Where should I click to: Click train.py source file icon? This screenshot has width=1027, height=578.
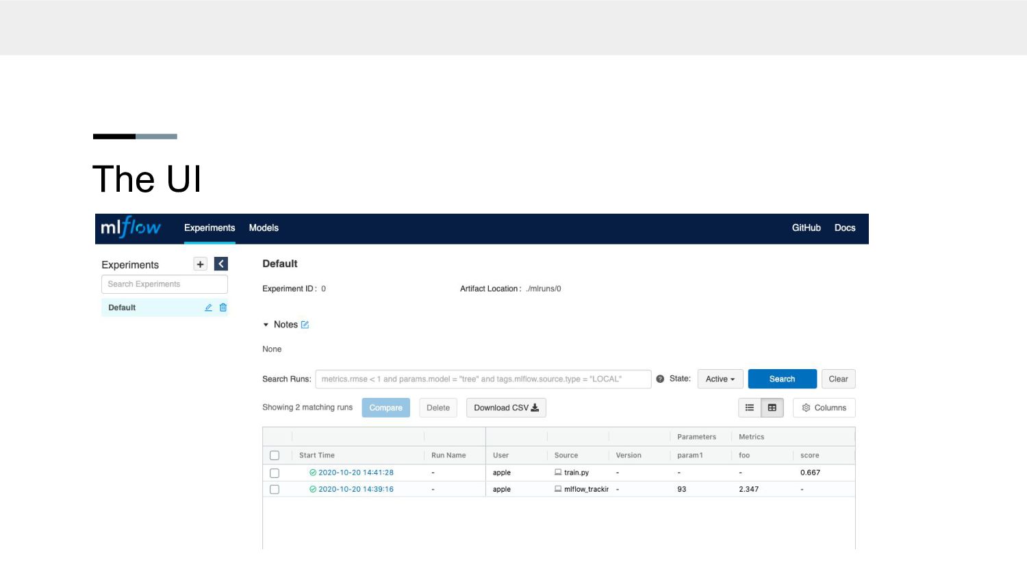click(x=558, y=472)
